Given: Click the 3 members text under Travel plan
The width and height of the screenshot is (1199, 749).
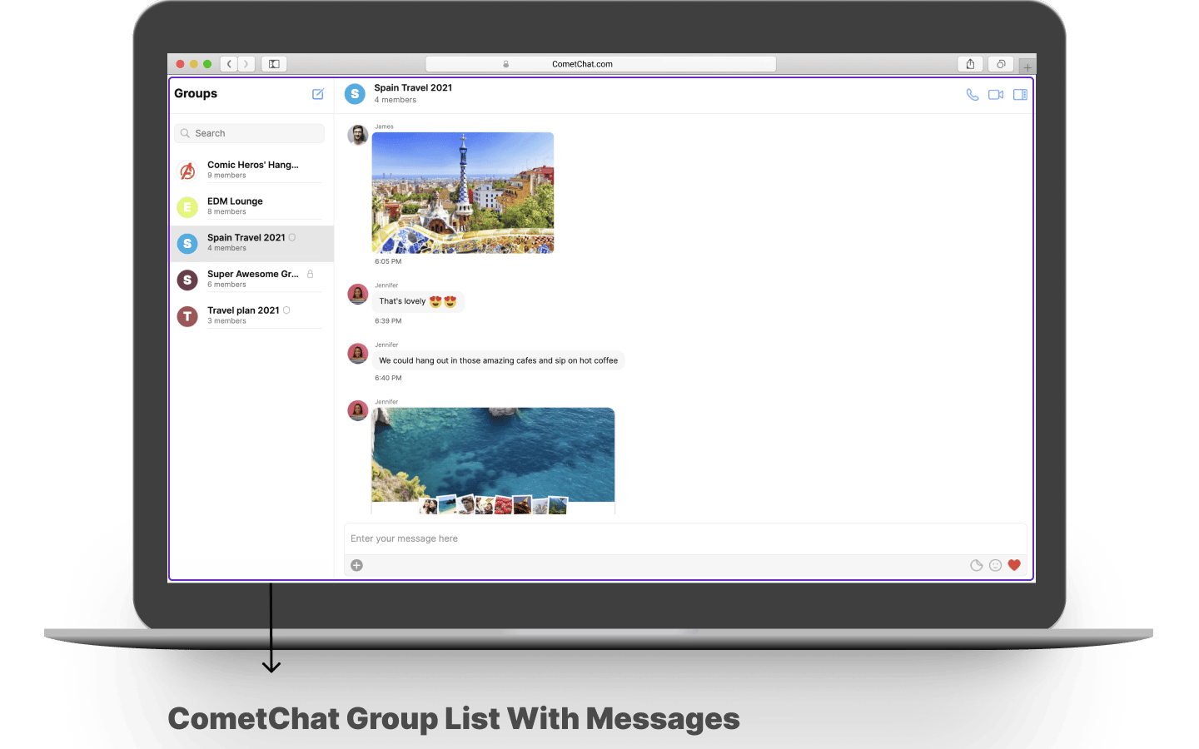Looking at the screenshot, I should [x=226, y=321].
